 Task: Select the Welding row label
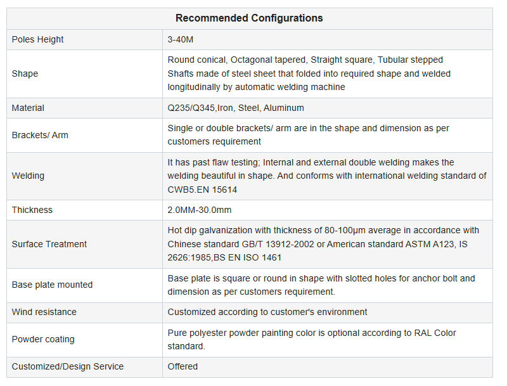pyautogui.click(x=29, y=176)
